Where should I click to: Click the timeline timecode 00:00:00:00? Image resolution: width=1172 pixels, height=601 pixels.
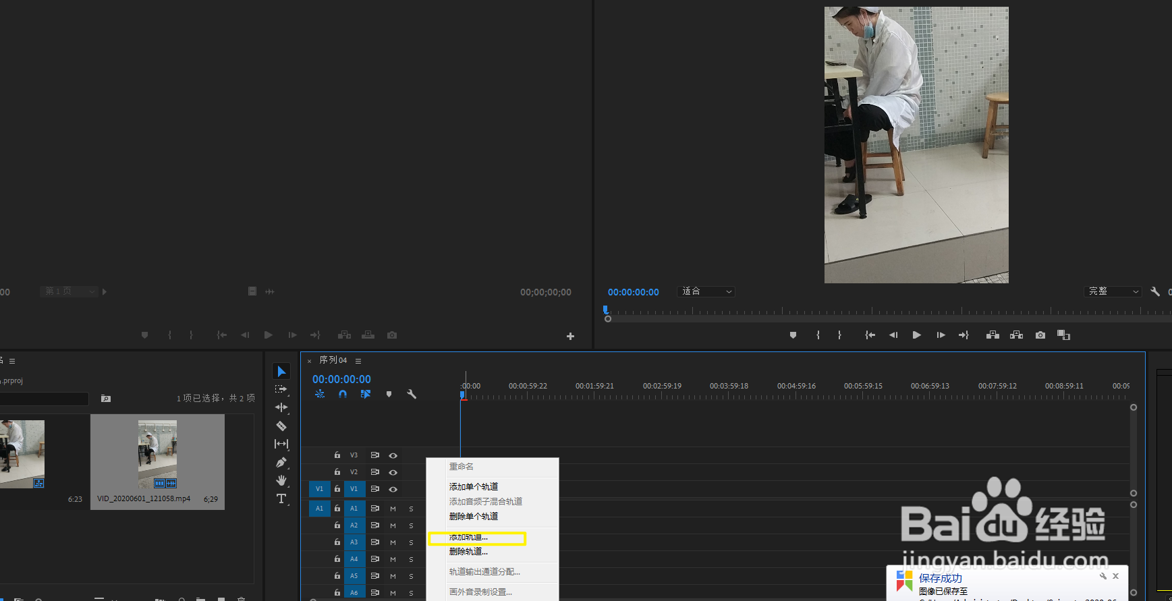click(x=341, y=379)
